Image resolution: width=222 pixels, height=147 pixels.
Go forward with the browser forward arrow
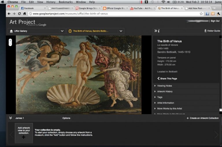[14, 14]
